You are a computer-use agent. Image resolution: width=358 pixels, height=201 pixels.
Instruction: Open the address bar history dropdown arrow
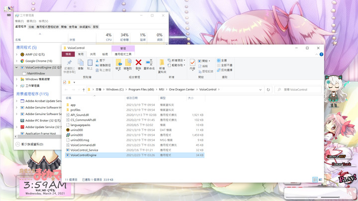[260, 90]
